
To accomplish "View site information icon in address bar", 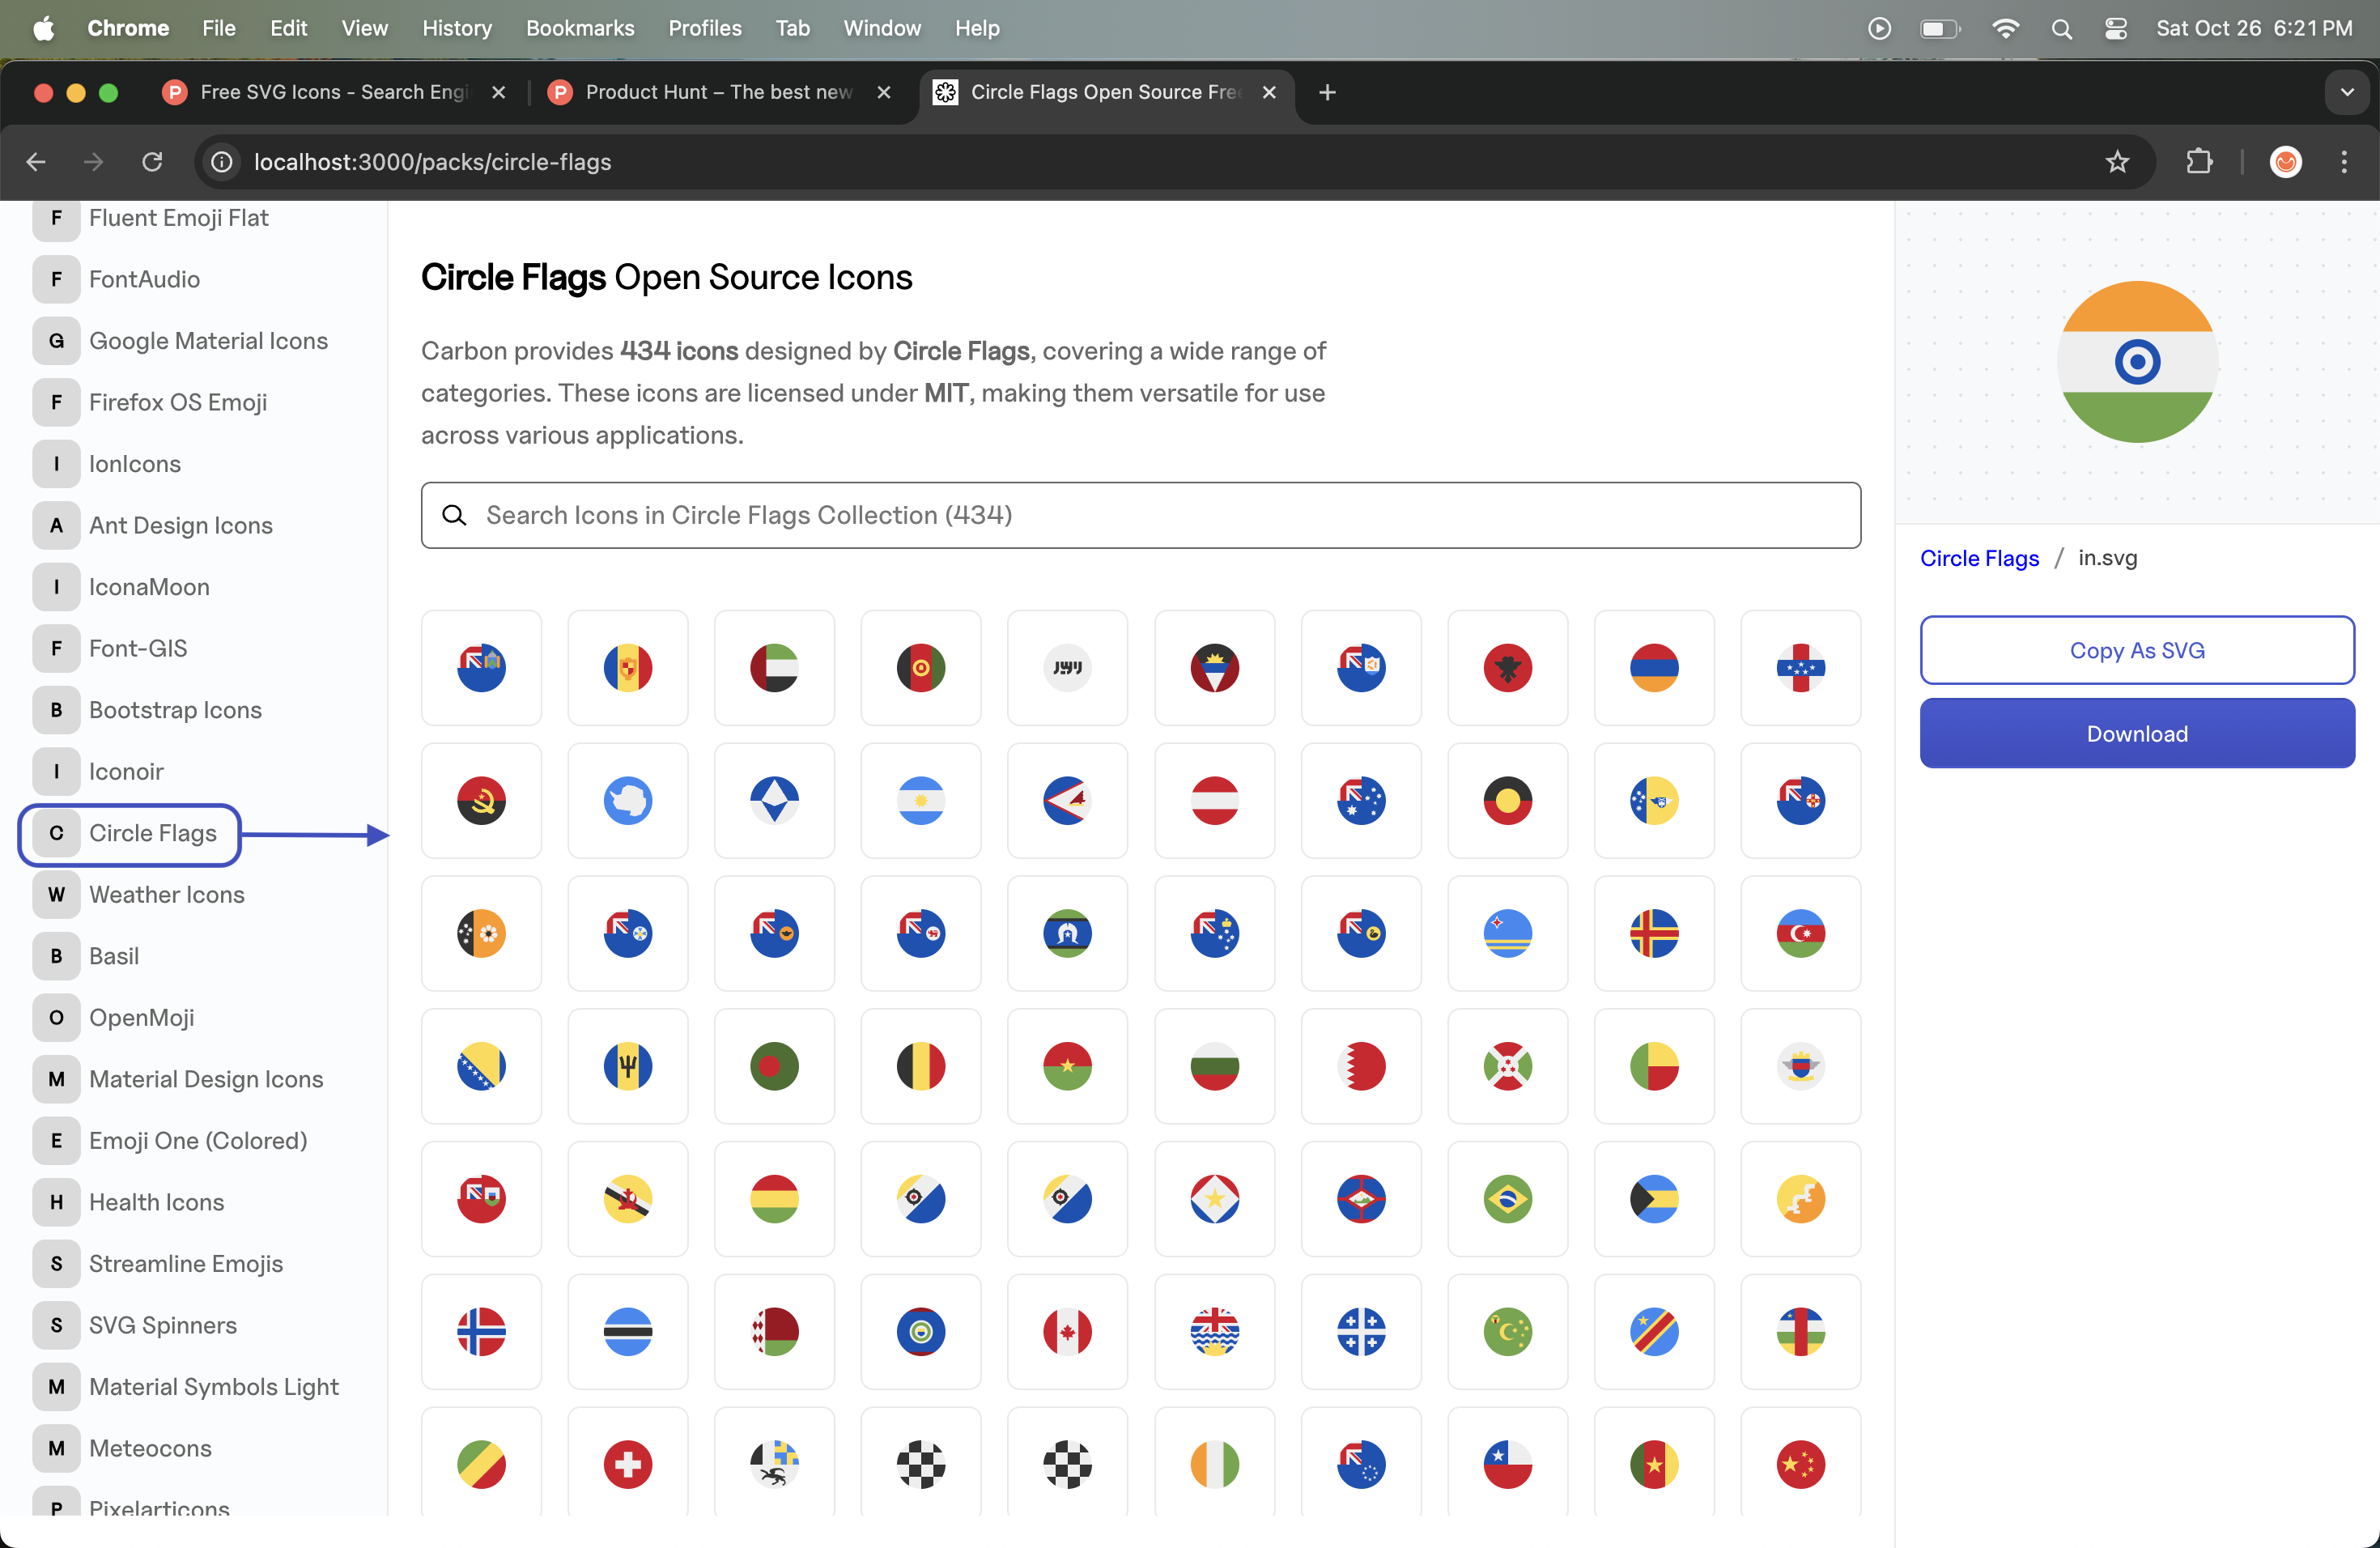I will pos(222,162).
